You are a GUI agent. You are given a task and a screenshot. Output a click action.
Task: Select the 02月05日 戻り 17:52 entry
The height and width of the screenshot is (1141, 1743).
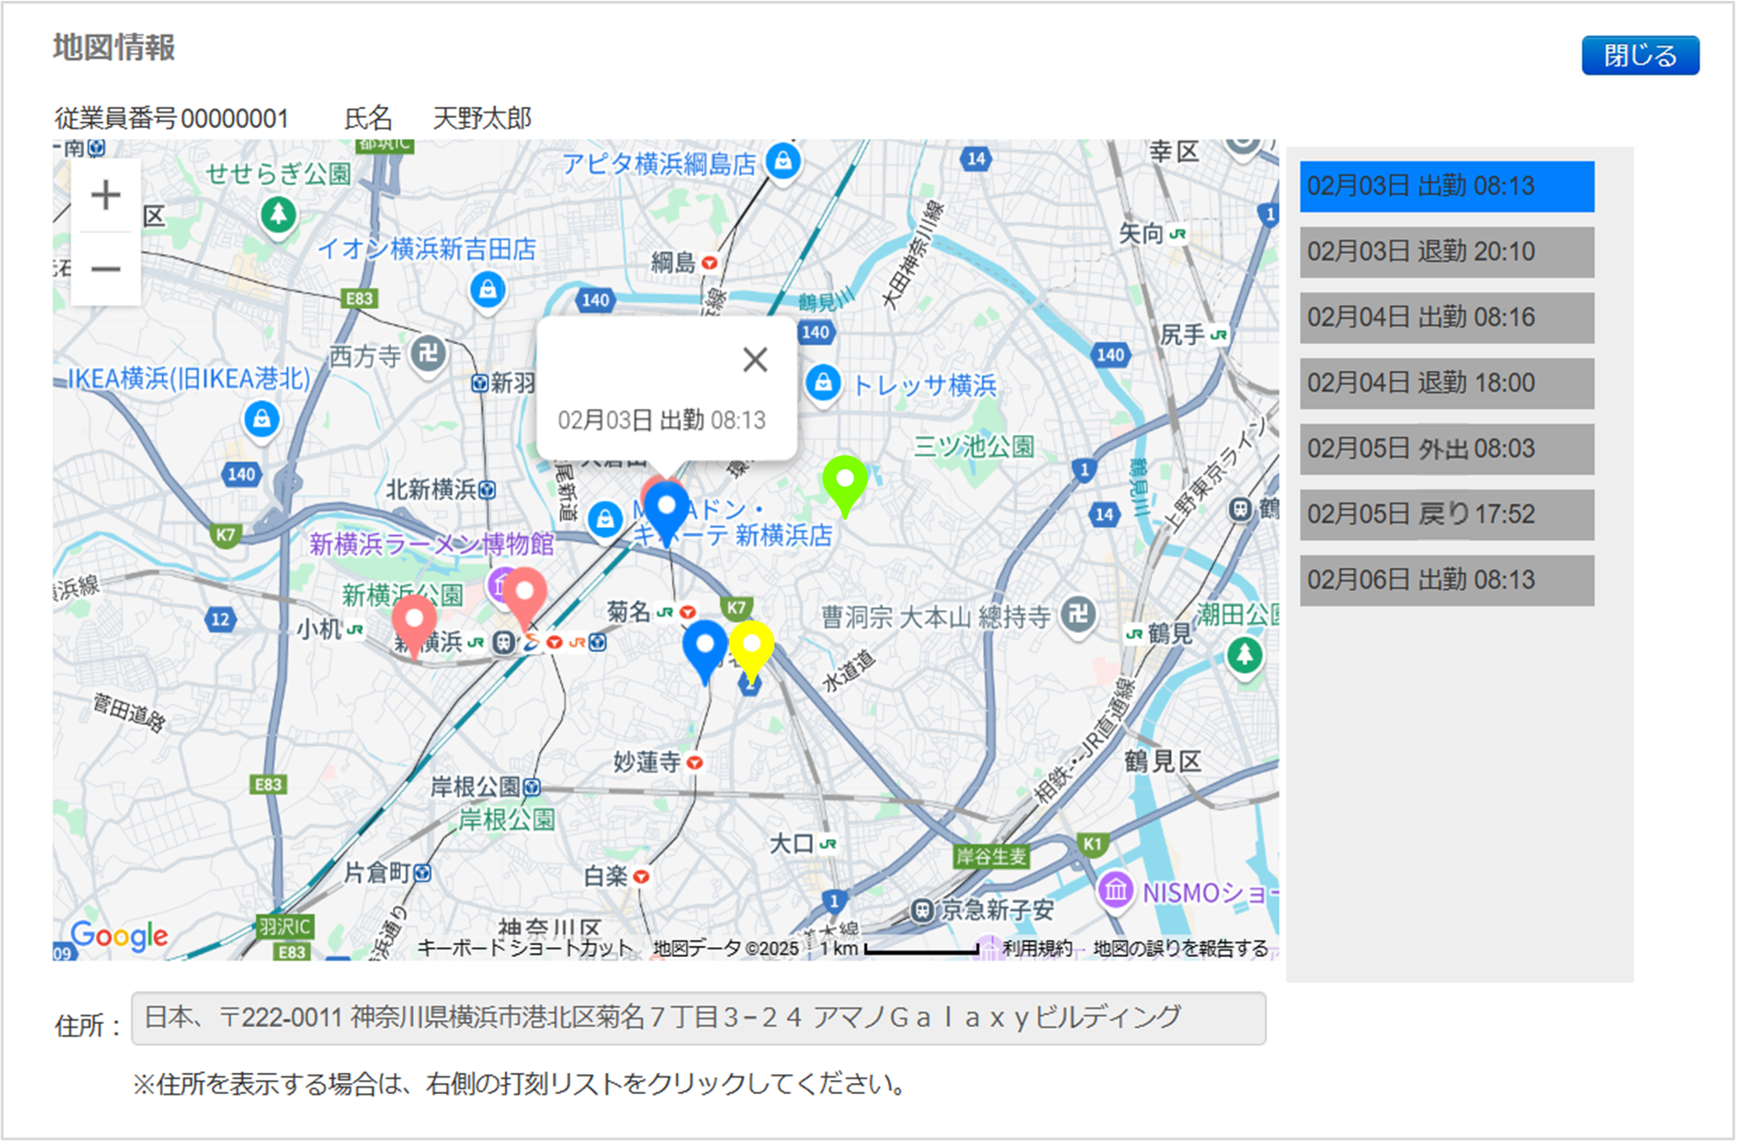(x=1446, y=513)
